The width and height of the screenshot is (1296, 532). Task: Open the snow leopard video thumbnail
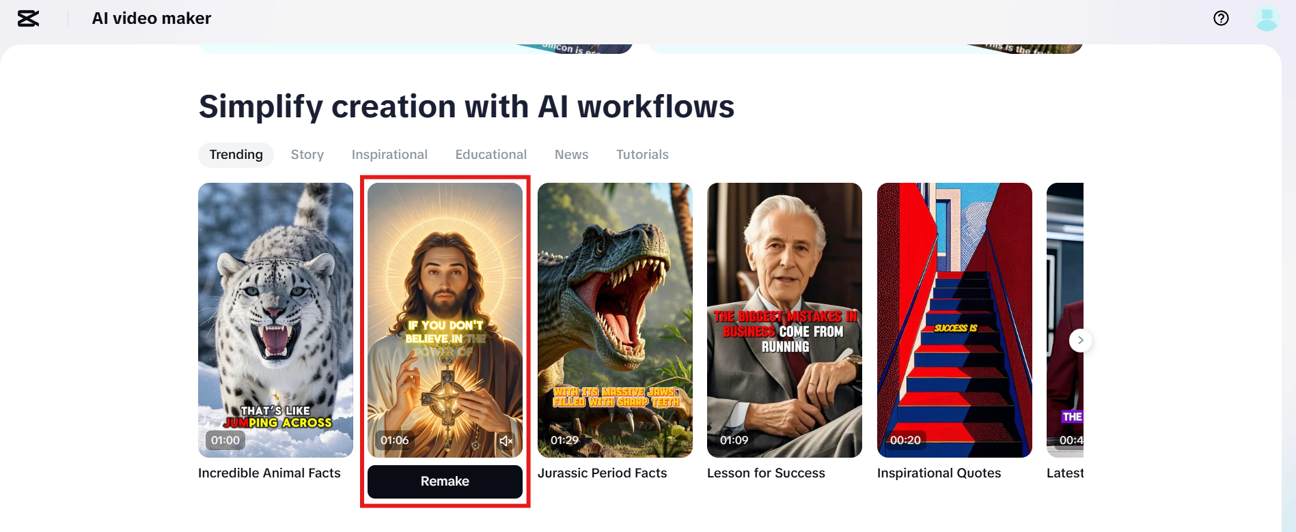tap(275, 320)
